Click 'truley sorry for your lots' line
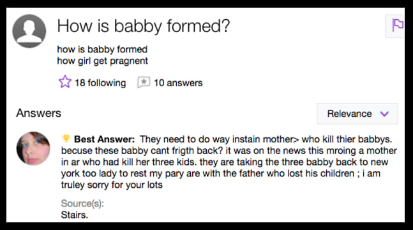The width and height of the screenshot is (413, 230). (112, 185)
